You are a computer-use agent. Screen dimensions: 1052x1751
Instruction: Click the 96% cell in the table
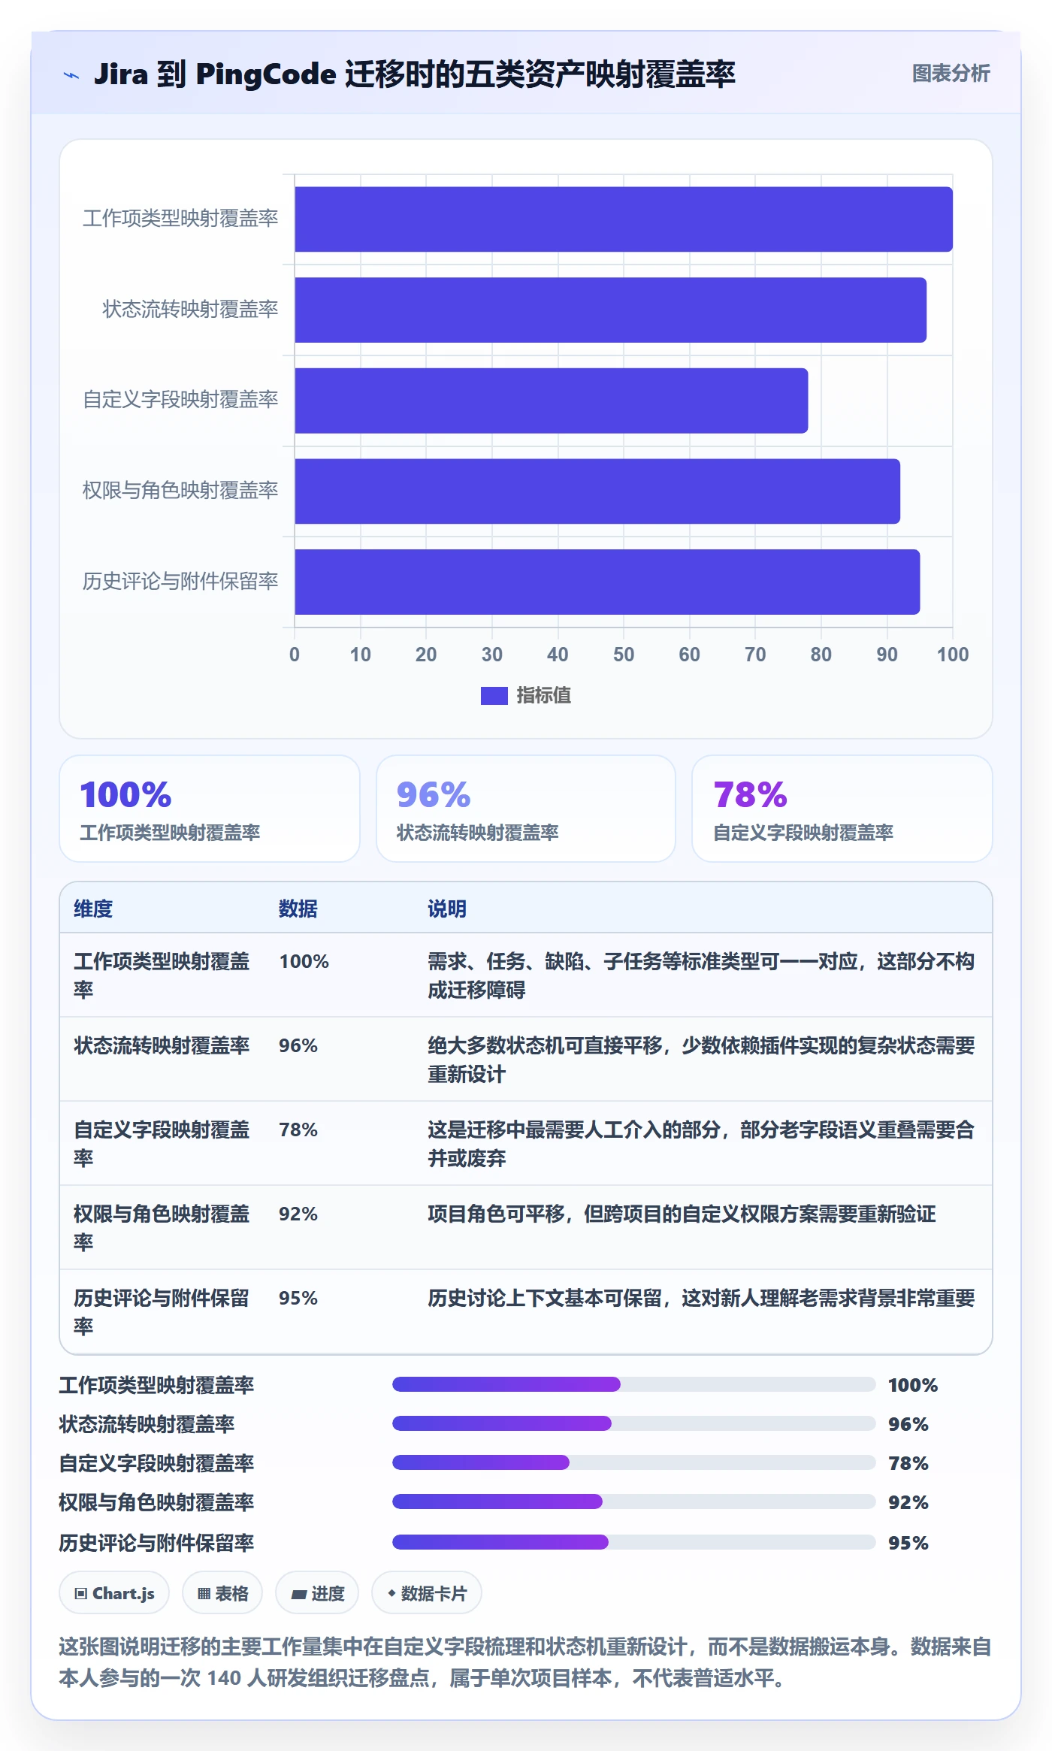(298, 1046)
